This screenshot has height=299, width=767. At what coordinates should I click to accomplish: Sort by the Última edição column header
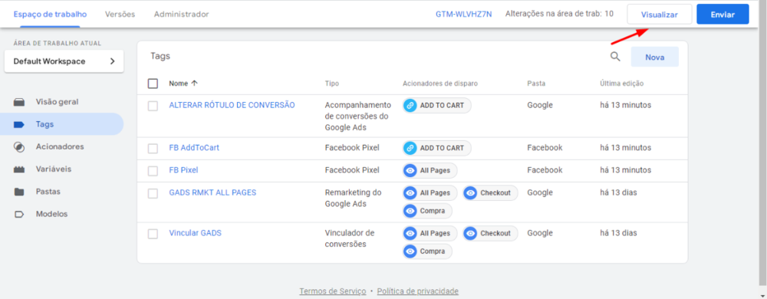pos(622,84)
